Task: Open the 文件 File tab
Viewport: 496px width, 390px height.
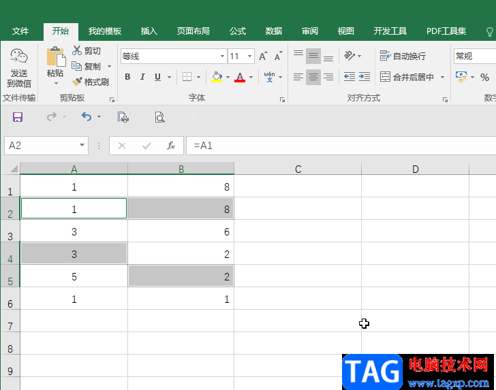Action: [20, 31]
